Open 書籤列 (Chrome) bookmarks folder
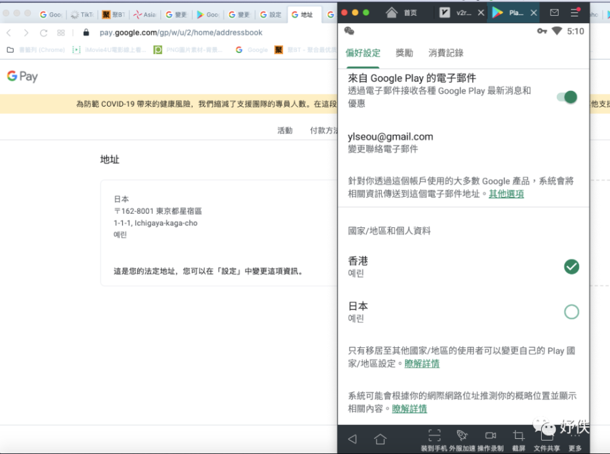Image resolution: width=610 pixels, height=454 pixels. click(x=36, y=50)
